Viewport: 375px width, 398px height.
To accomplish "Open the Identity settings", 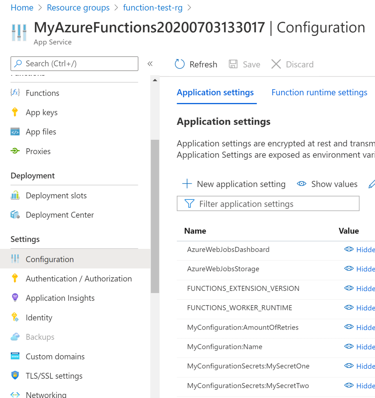I will click(x=39, y=318).
